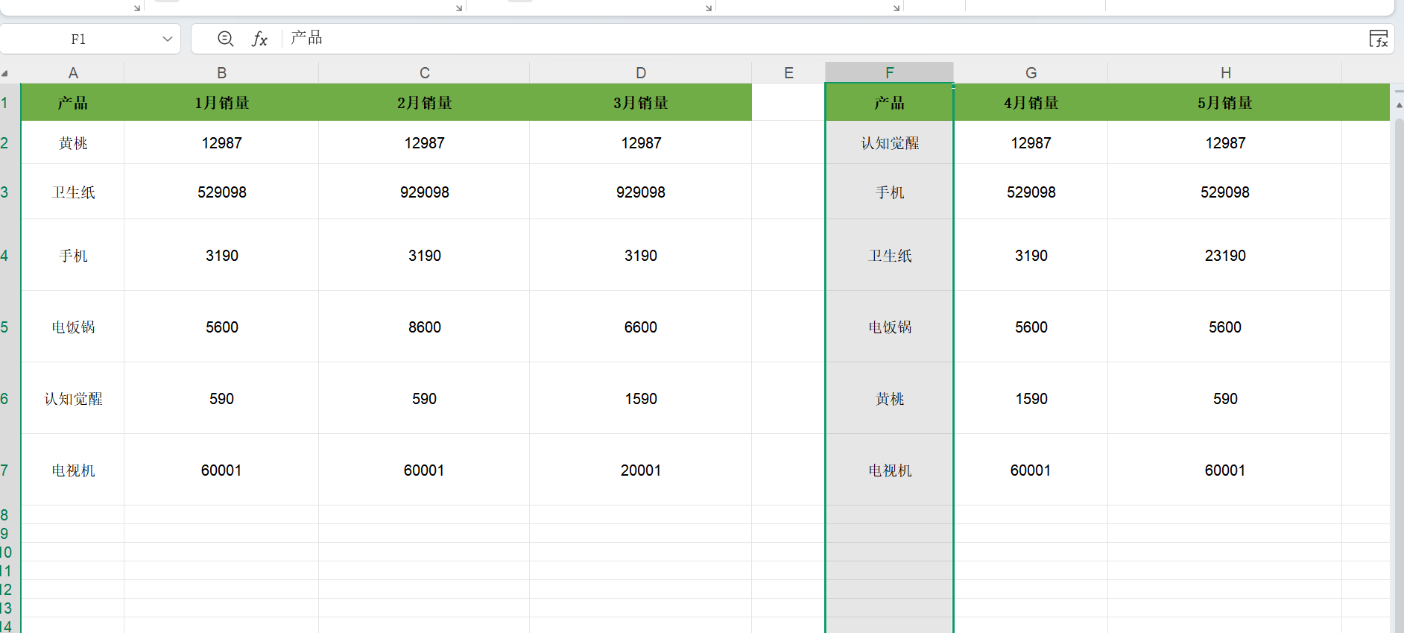Click the 5月销量 header cell
The height and width of the screenshot is (633, 1404).
pyautogui.click(x=1225, y=102)
